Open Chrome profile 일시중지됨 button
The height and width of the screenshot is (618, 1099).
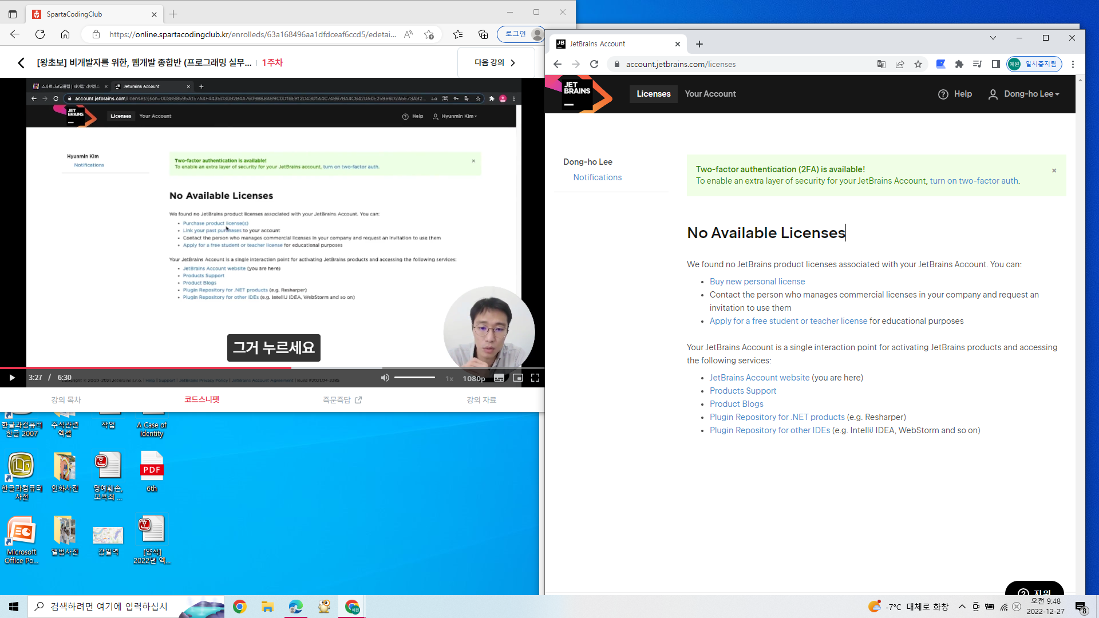pos(1034,64)
